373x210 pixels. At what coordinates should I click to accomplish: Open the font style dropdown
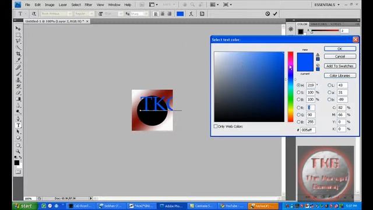pos(92,14)
